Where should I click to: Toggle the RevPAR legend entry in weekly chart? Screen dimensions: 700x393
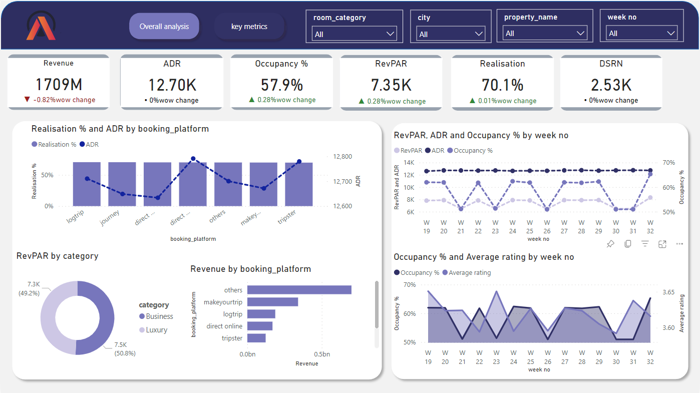398,151
